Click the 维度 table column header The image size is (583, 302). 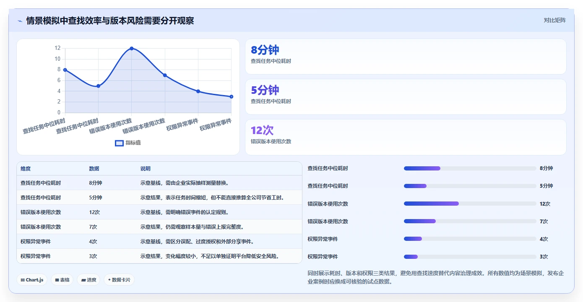(26, 169)
